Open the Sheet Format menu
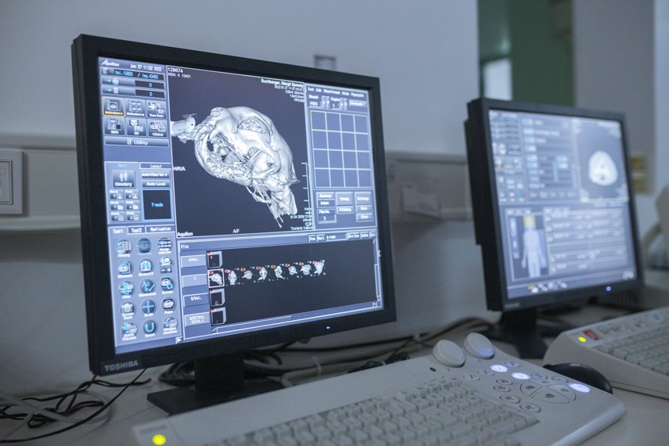Screen dimensions: 669x446 pos(332,92)
